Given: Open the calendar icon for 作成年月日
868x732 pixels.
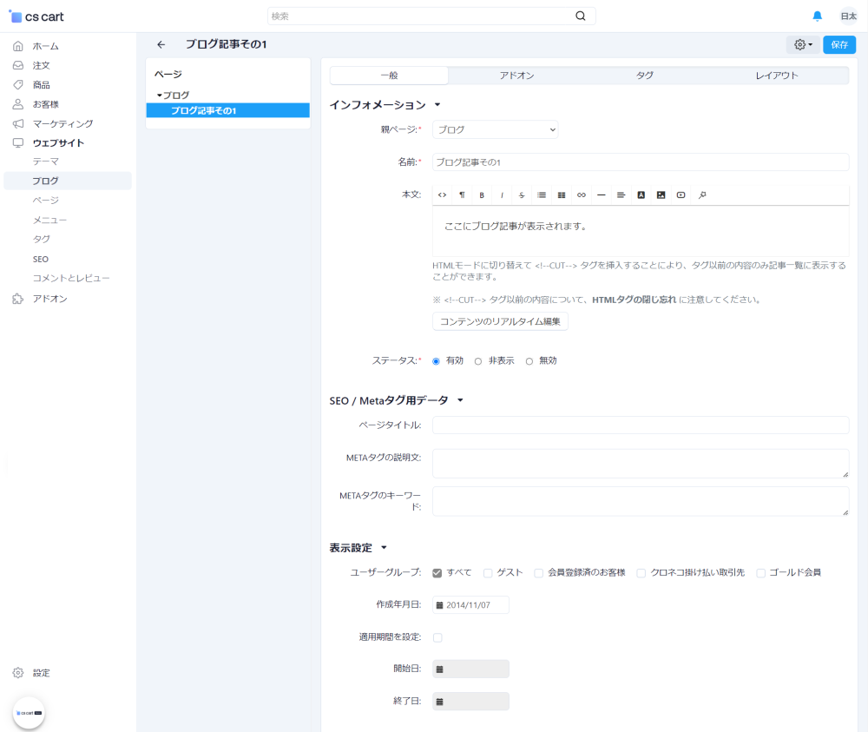Looking at the screenshot, I should coord(439,605).
